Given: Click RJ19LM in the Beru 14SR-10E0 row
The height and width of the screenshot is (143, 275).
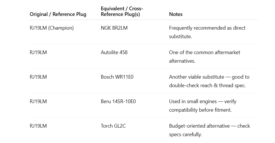Looking at the screenshot, I should tap(38, 101).
